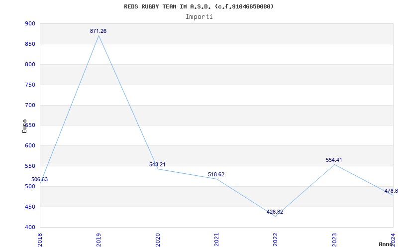This screenshot has width=398, height=249.
Task: Click the 2022 x-axis year label
Action: click(276, 240)
